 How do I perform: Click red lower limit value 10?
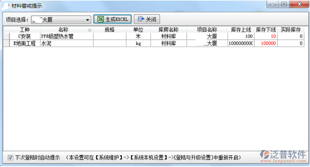coord(266,36)
